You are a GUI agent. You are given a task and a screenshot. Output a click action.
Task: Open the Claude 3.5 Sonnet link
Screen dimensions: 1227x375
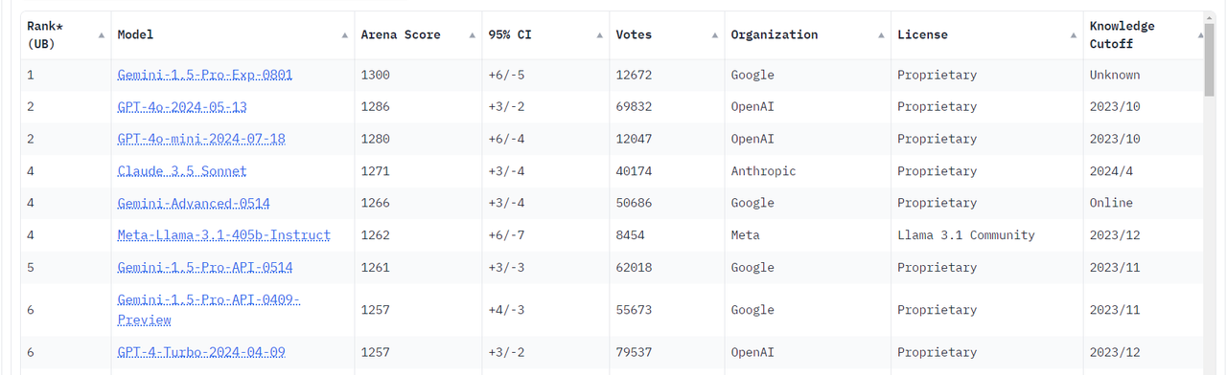pos(182,171)
